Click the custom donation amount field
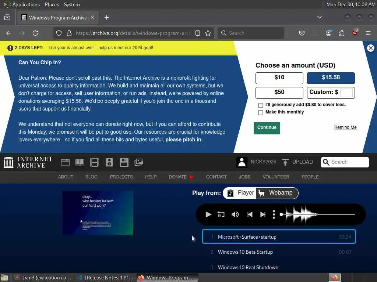 coord(346,93)
